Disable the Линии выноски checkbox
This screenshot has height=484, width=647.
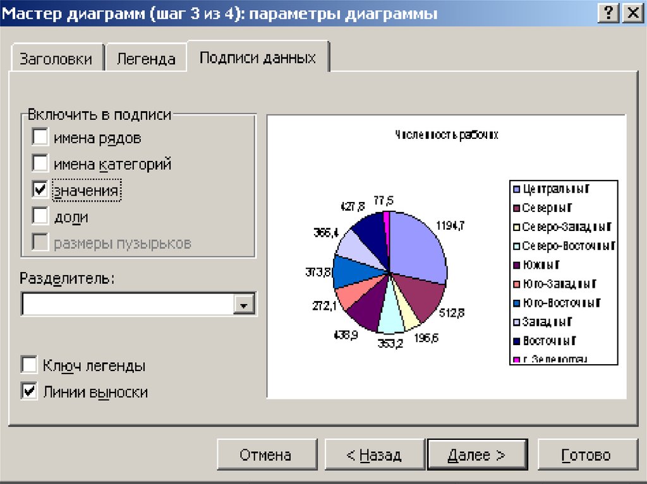[x=29, y=391]
